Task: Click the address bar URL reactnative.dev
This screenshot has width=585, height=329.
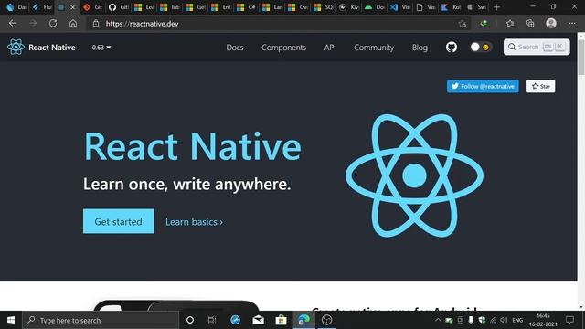Action: click(143, 24)
